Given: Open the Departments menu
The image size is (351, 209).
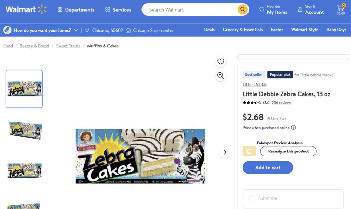Looking at the screenshot, I should point(76,10).
